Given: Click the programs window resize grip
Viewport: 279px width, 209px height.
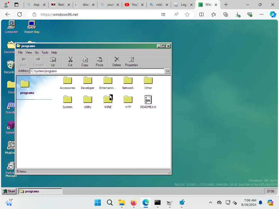Looking at the screenshot, I should (169, 172).
